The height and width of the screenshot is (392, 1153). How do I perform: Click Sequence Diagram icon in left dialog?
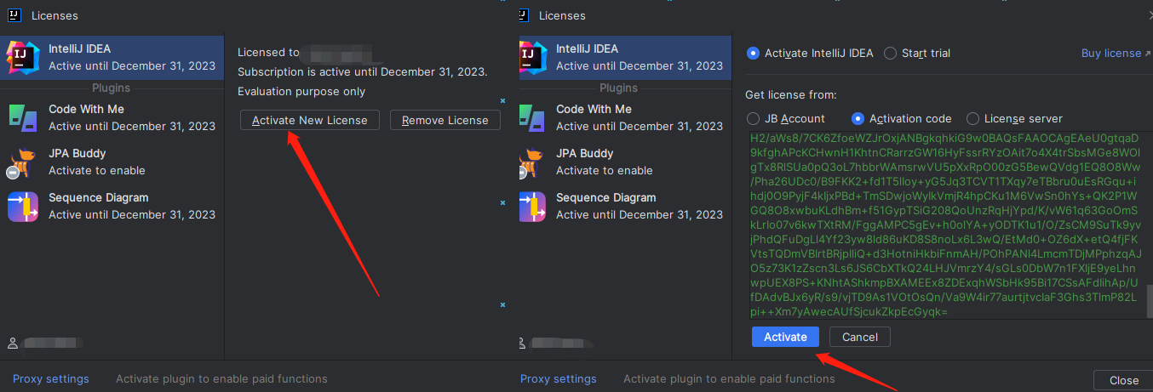(x=22, y=206)
